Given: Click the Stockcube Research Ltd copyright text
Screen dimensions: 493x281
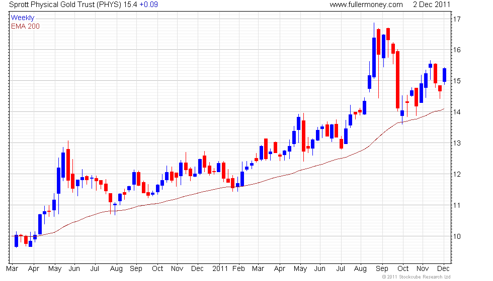Looking at the screenshot, I should point(417,277).
